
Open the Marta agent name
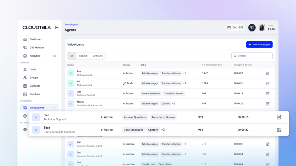80,102
